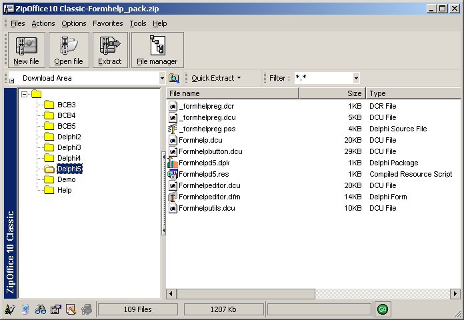This screenshot has width=464, height=320.
Task: Select the _formhelpreg.dcu file name
Action: 208,117
